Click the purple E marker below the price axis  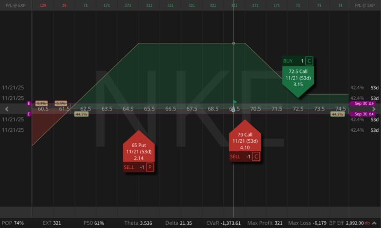coord(29,114)
